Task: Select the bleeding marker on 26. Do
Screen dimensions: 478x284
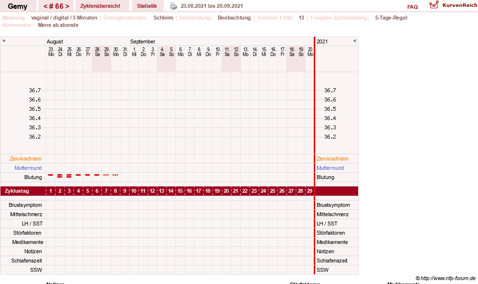Action: 78,175
